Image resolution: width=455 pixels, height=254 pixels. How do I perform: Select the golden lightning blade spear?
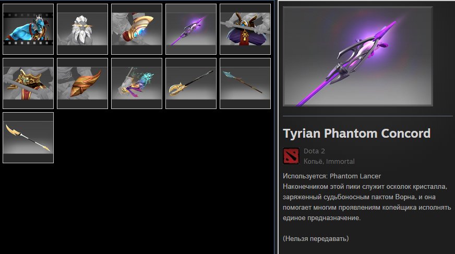point(28,138)
